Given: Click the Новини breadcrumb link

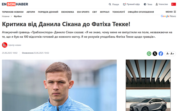Looking at the screenshot, I should coord(6,16).
